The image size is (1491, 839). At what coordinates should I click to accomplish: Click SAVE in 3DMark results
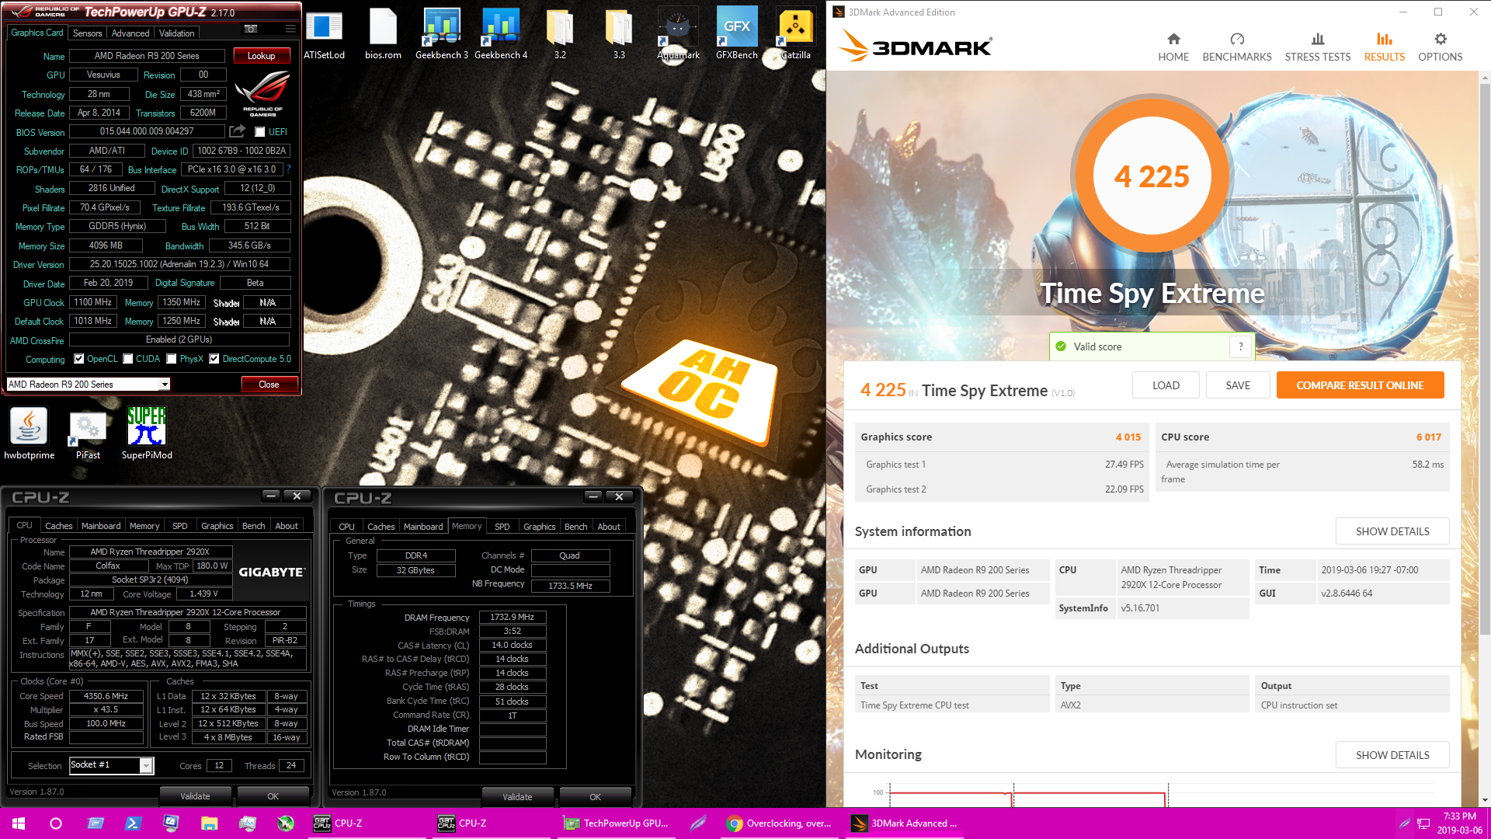(x=1238, y=385)
